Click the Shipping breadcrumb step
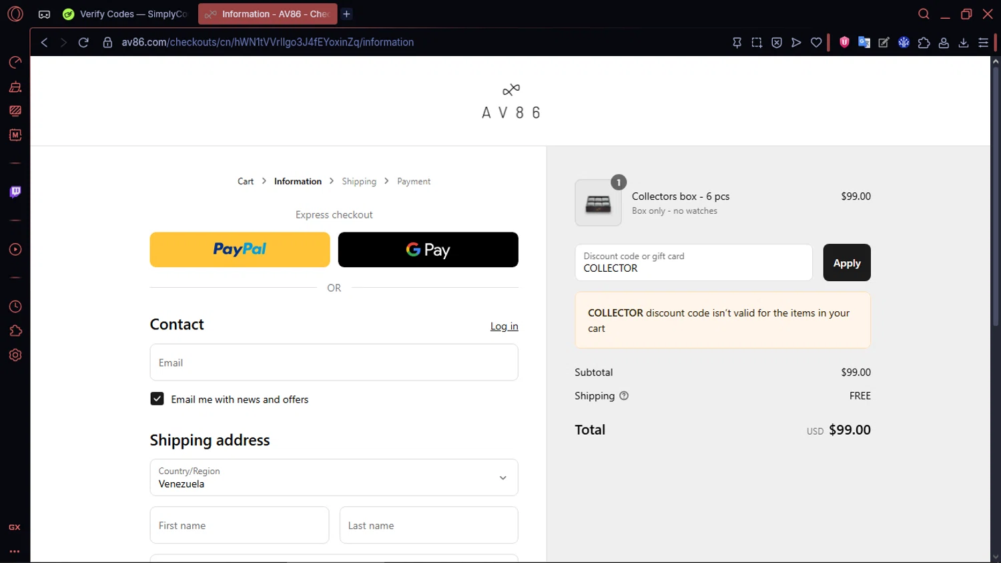1001x563 pixels. (359, 181)
